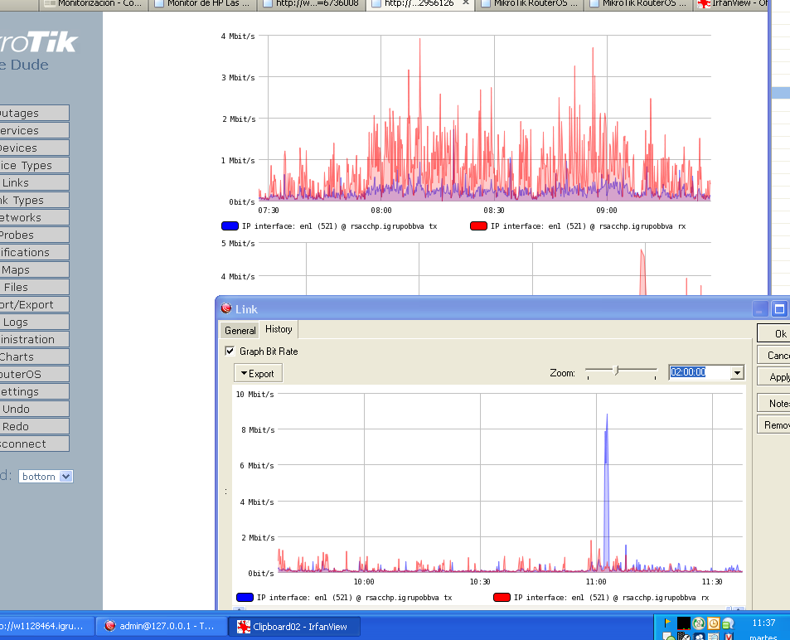Open Maps in the Dude sidebar
The height and width of the screenshot is (640, 790).
coord(34,269)
